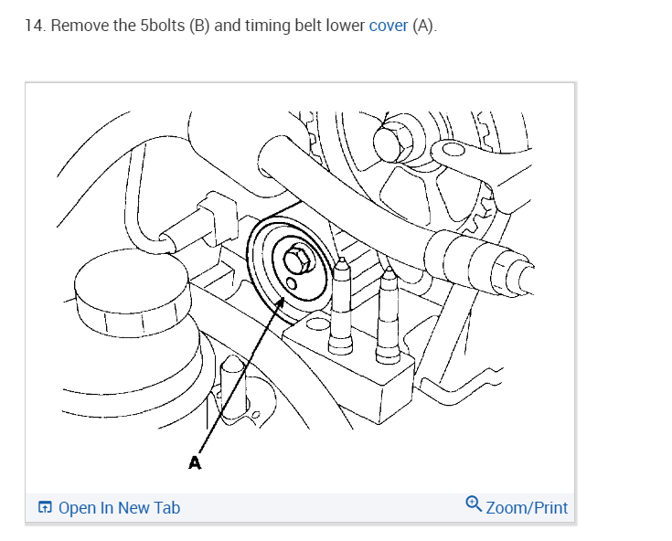Viewport: 672px width, 541px height.
Task: Click the small hole on pulley face
Action: (x=291, y=283)
